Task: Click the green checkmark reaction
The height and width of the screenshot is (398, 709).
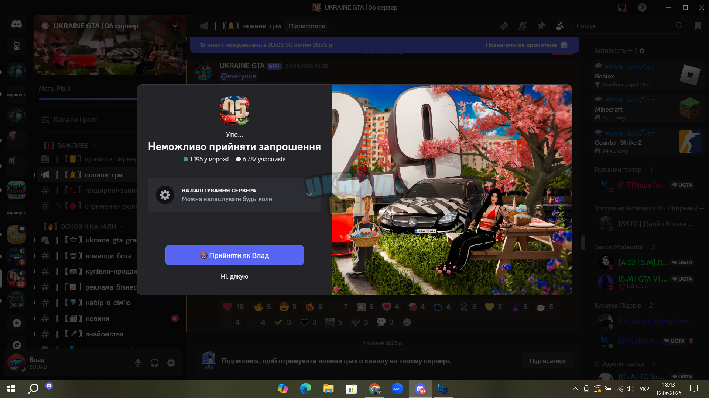Action: [x=283, y=322]
